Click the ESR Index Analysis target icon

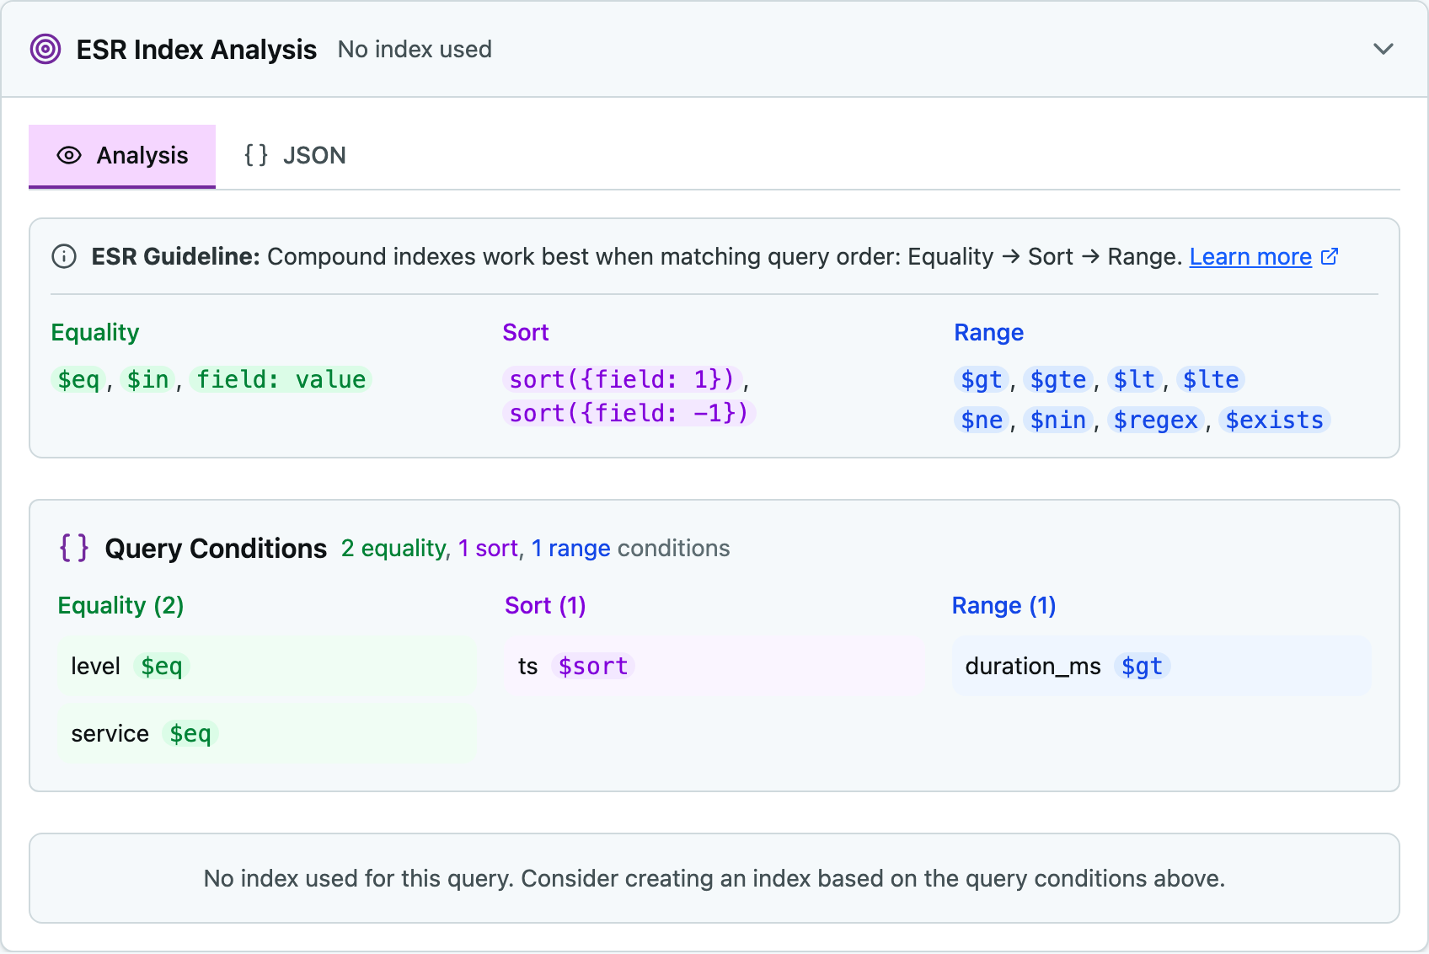tap(45, 49)
